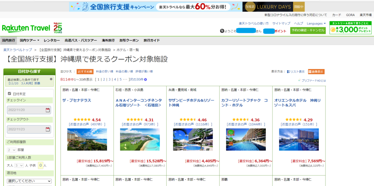This screenshot has width=374, height=186.
Task: Click the Rakuten Travel logo
Action: click(26, 28)
